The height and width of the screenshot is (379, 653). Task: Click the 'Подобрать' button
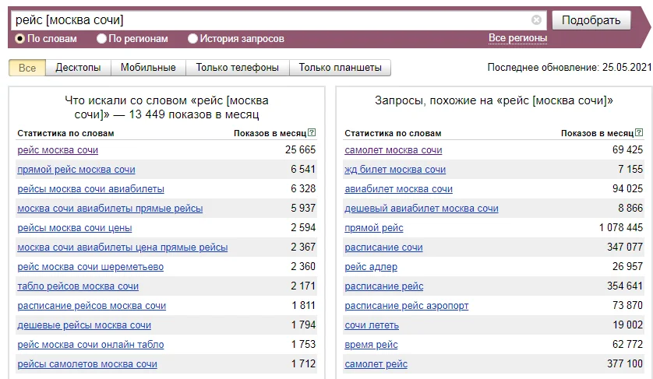591,20
